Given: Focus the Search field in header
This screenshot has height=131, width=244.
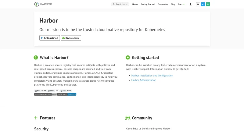Looking at the screenshot, I should click(120, 4).
